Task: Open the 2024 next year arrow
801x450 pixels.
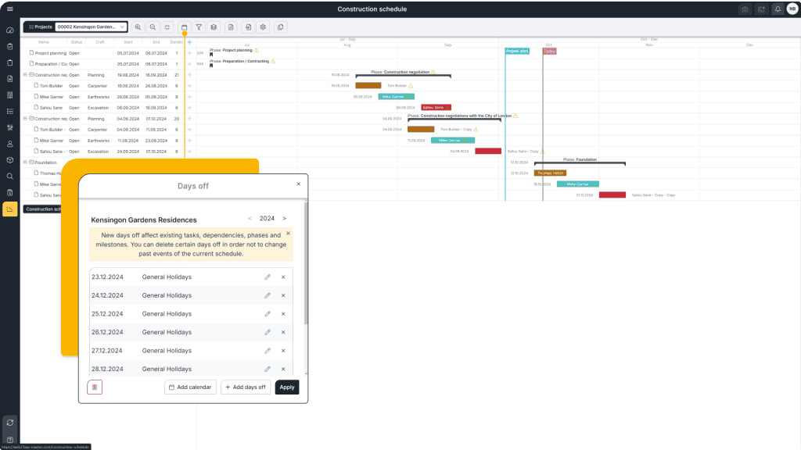Action: 285,218
